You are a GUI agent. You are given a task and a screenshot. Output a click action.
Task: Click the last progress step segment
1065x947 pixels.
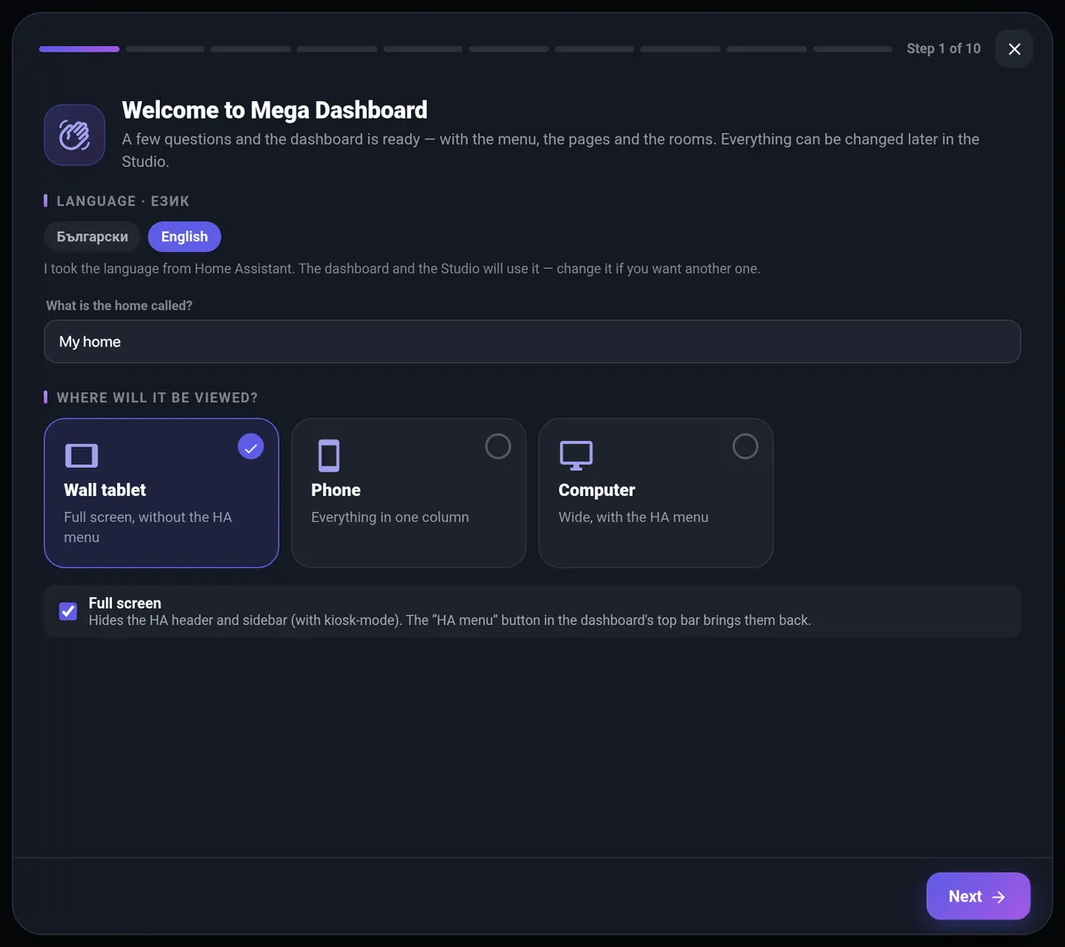[x=852, y=49]
